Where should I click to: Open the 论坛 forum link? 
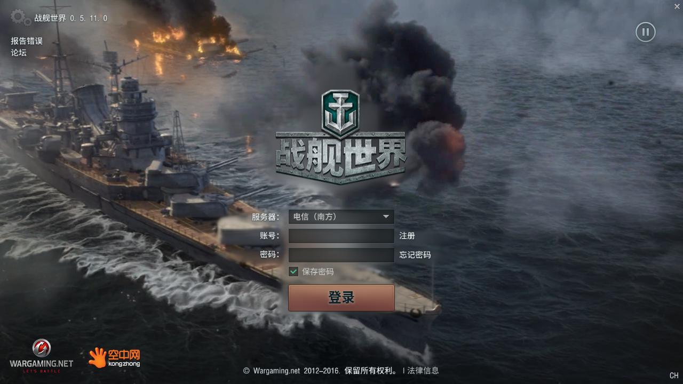tap(19, 52)
